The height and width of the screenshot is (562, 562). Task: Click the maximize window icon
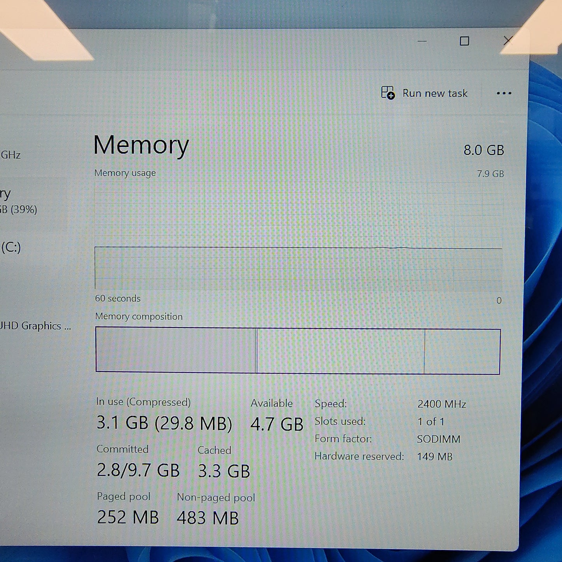(x=464, y=40)
